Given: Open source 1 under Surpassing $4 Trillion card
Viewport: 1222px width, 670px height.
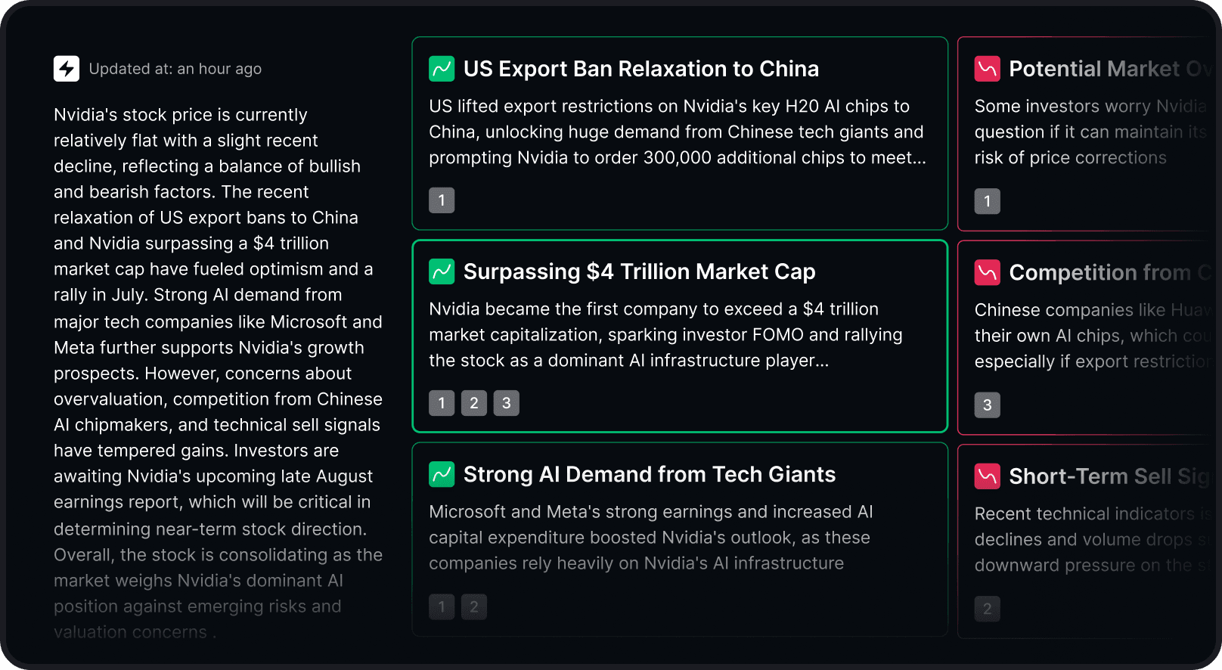Looking at the screenshot, I should coord(442,403).
